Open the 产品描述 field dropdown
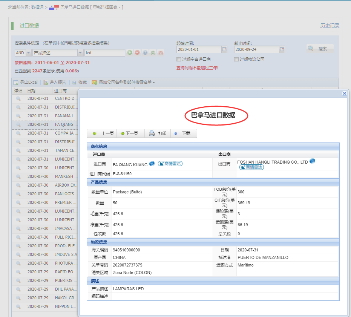Viewport: 351px width, 317px height. tap(80, 53)
